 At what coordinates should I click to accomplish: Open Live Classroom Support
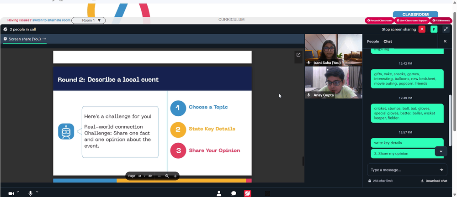point(412,21)
